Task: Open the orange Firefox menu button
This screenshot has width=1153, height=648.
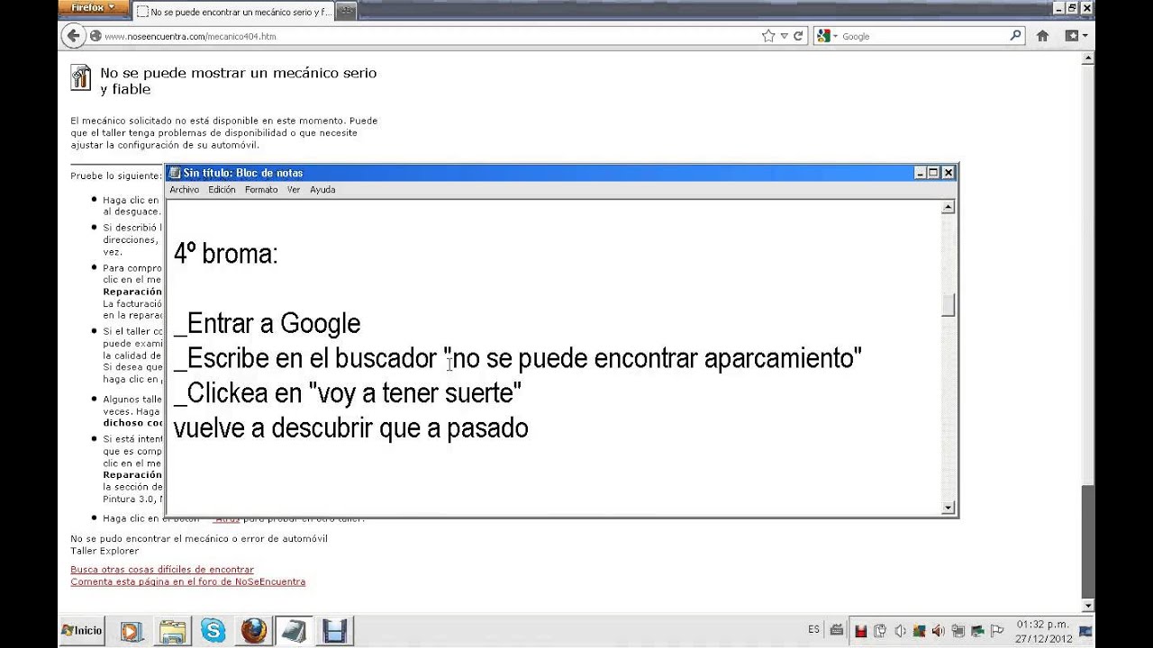Action: 93,7
